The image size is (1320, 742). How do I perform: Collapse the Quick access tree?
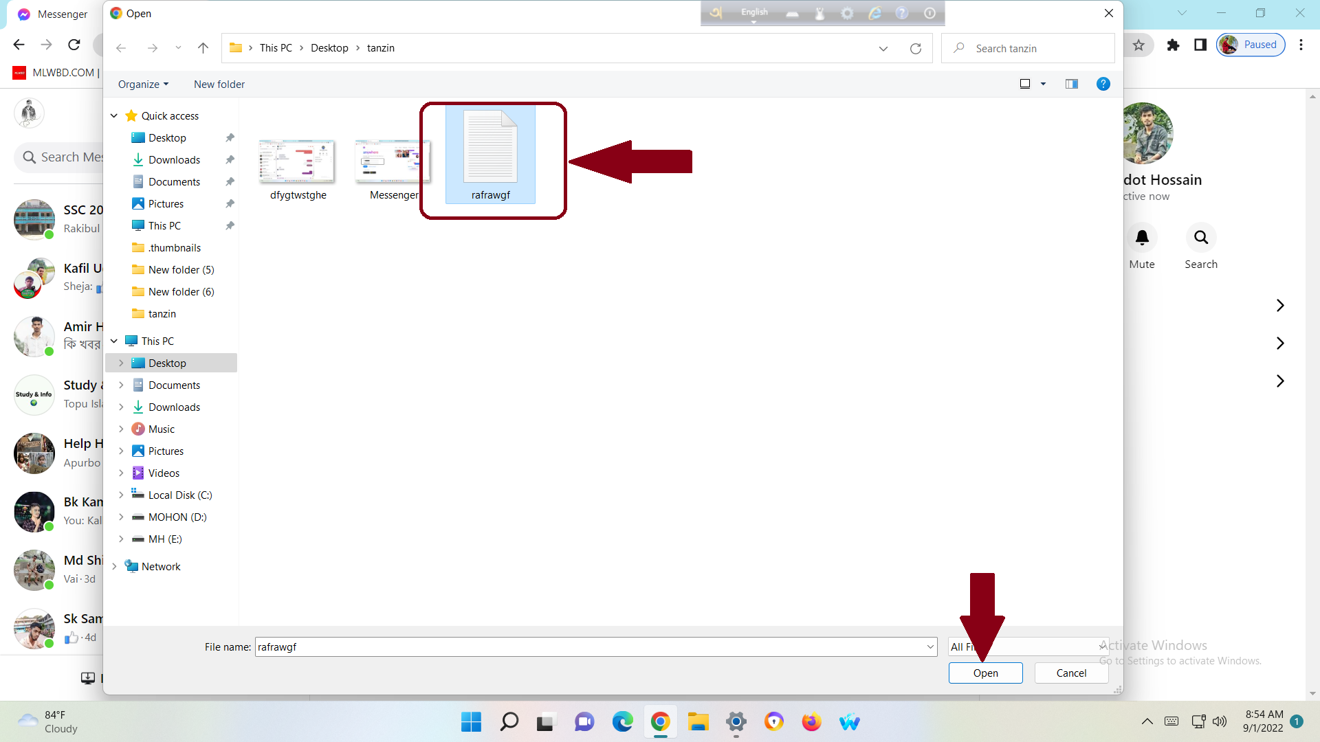click(114, 116)
